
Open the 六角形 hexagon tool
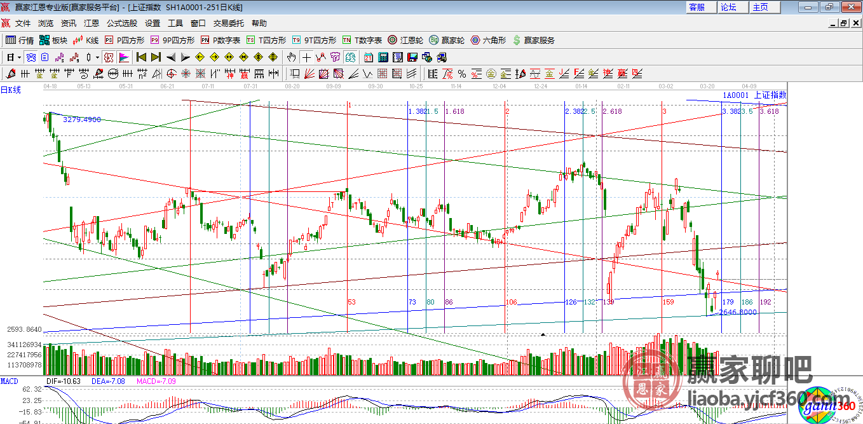(x=488, y=40)
